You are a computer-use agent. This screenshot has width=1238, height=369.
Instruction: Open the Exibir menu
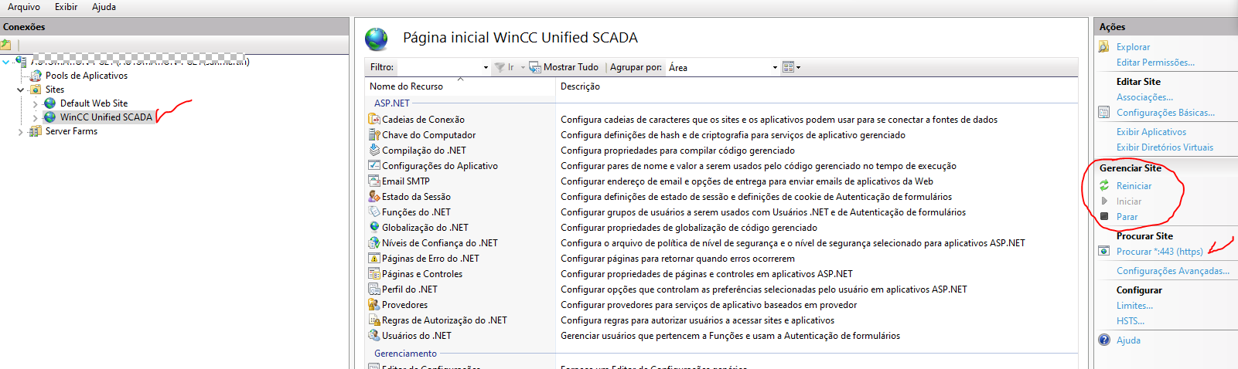tap(66, 7)
